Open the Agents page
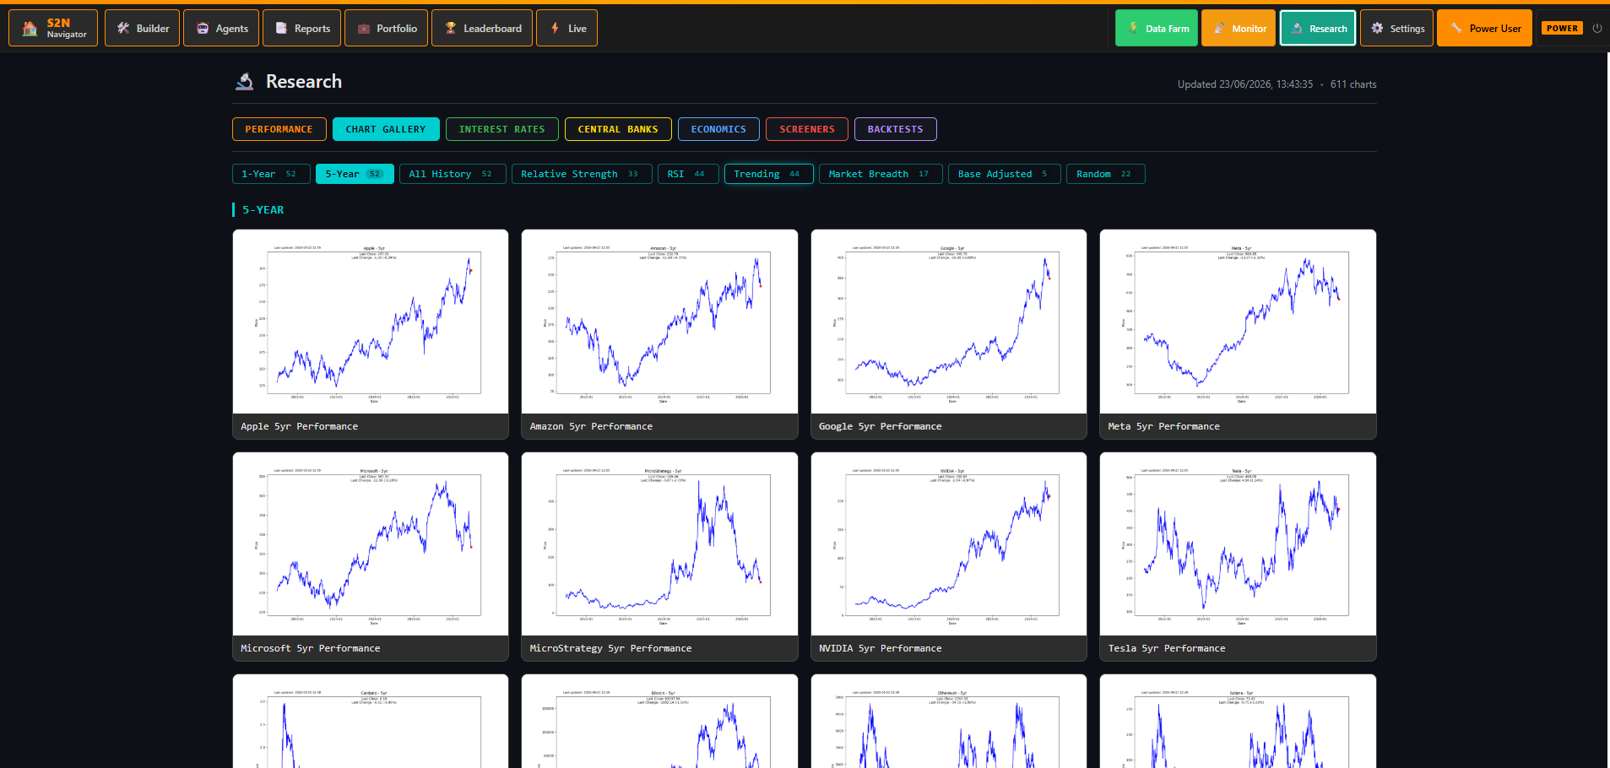This screenshot has width=1610, height=768. tap(221, 28)
